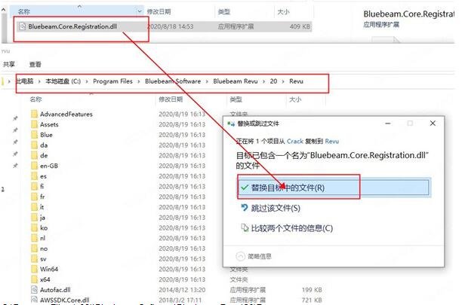Click the en-GB folder icon
Image resolution: width=465 pixels, height=305 pixels.
click(34, 166)
